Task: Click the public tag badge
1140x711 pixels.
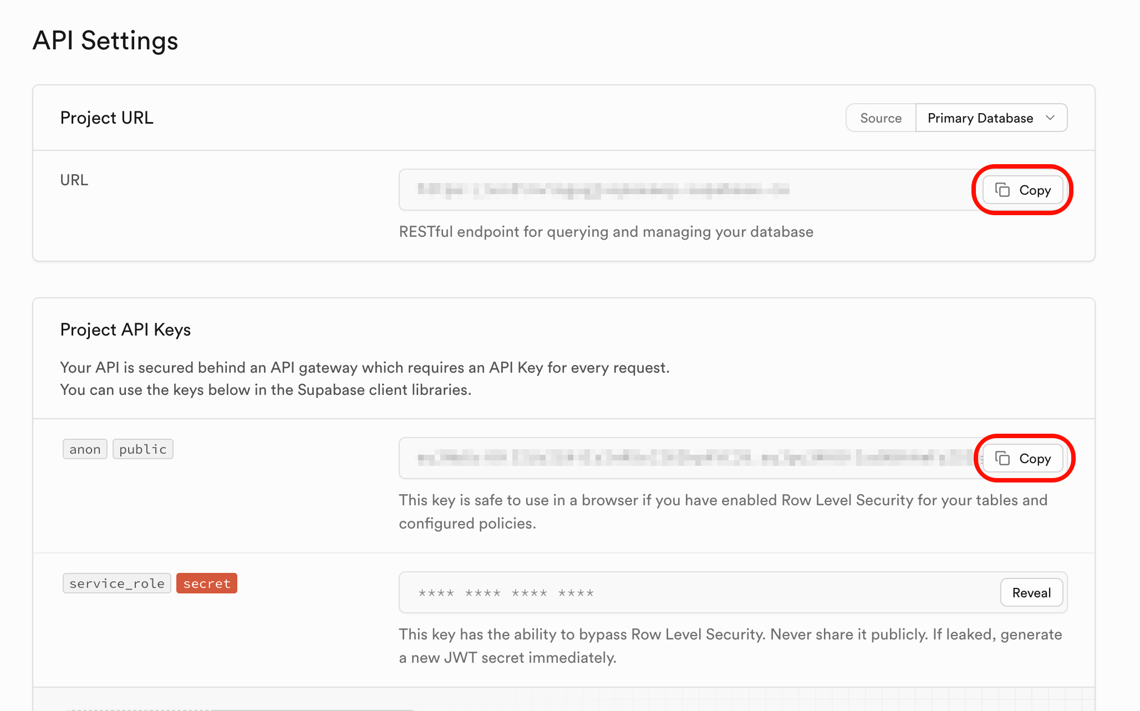Action: pyautogui.click(x=142, y=449)
